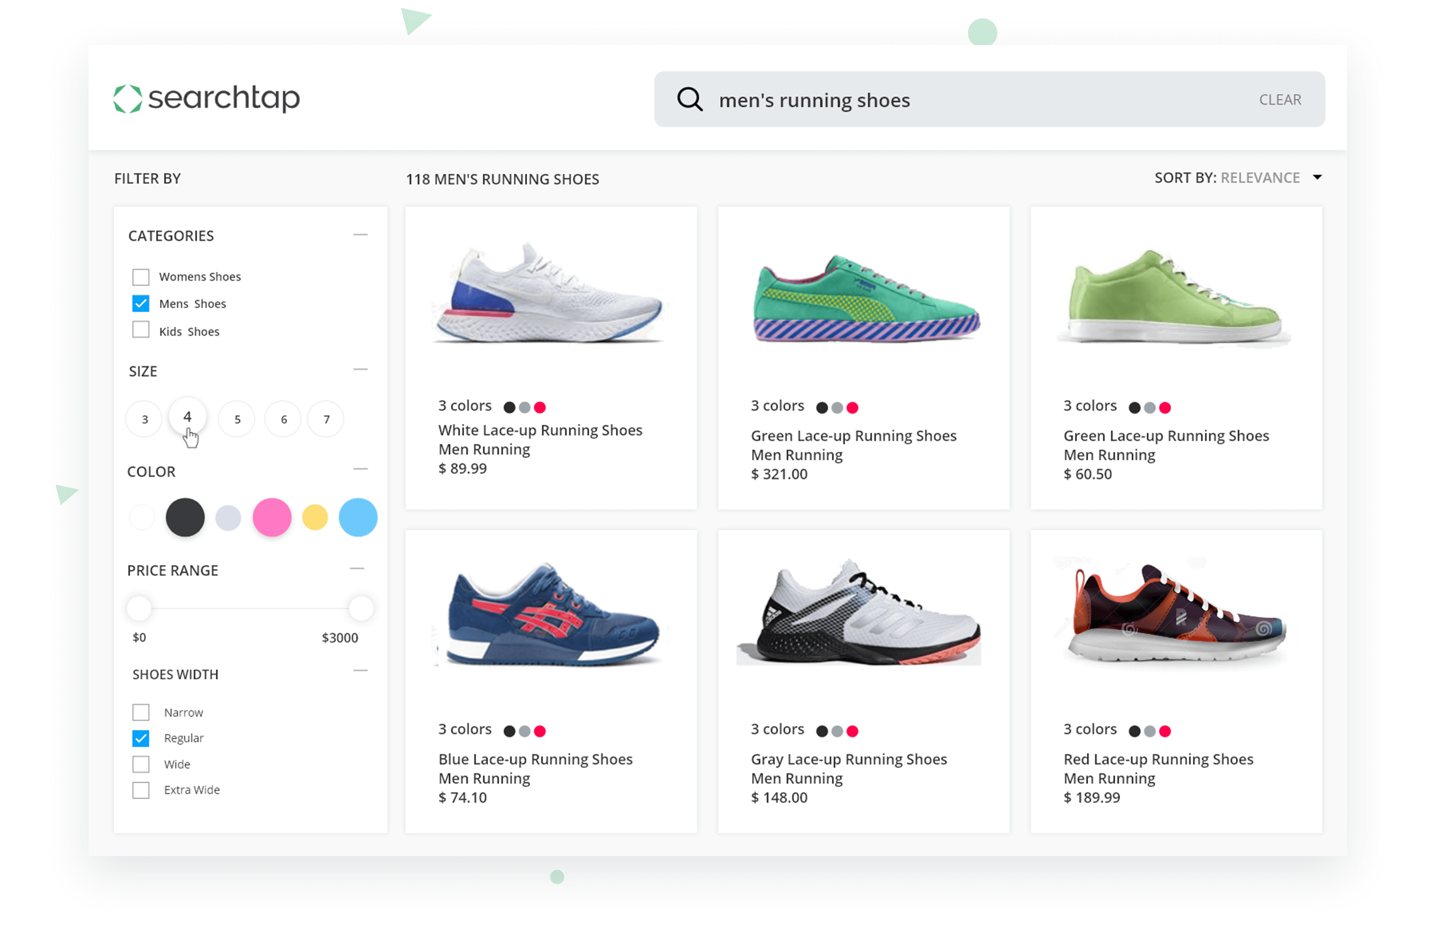Enable the Extra Wide width filter
Image resolution: width=1435 pixels, height=952 pixels.
pyautogui.click(x=141, y=789)
